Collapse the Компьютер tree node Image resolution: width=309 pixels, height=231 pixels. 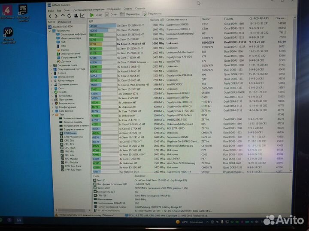(x=50, y=31)
